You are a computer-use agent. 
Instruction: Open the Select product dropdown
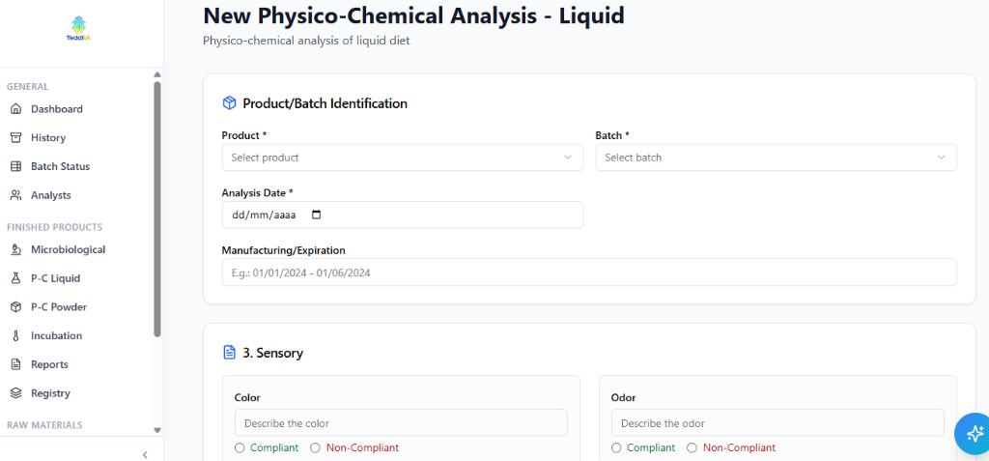point(403,158)
